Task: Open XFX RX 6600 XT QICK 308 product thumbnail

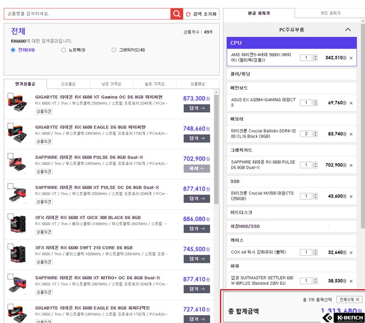Action: pos(18,224)
